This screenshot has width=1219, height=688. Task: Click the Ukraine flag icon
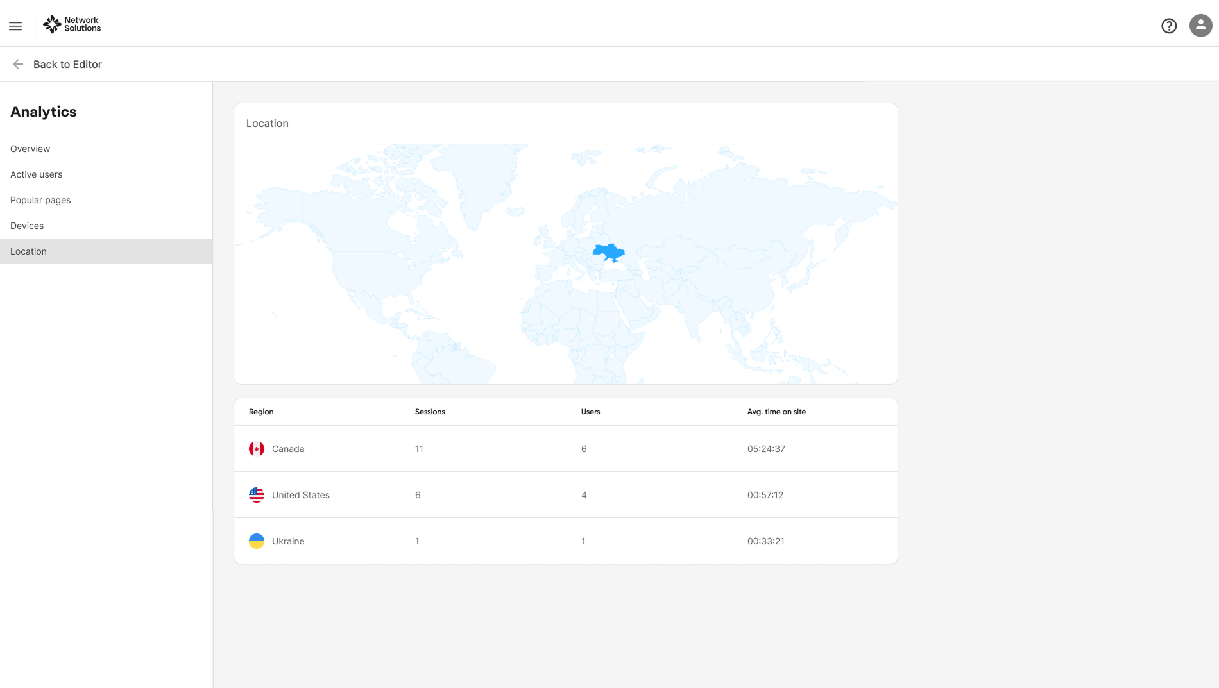[x=257, y=541]
